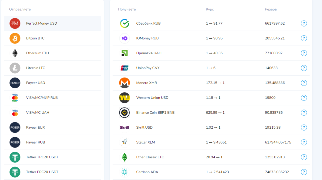Click the Cardano ADA dotted logo

[124, 172]
